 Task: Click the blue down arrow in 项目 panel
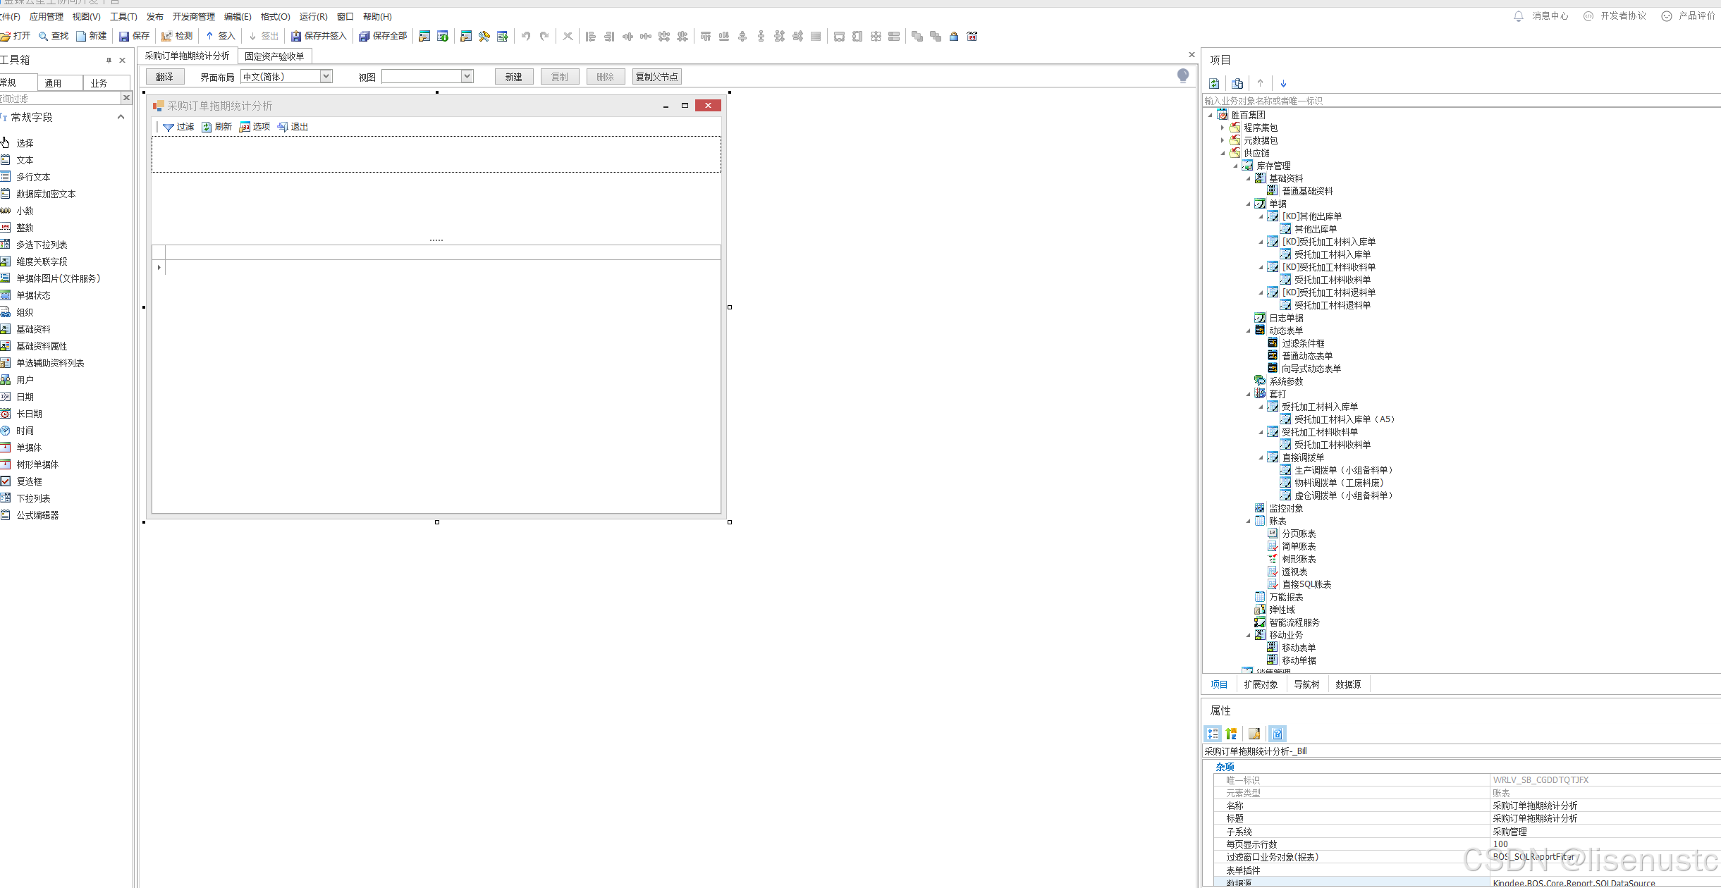tap(1283, 83)
